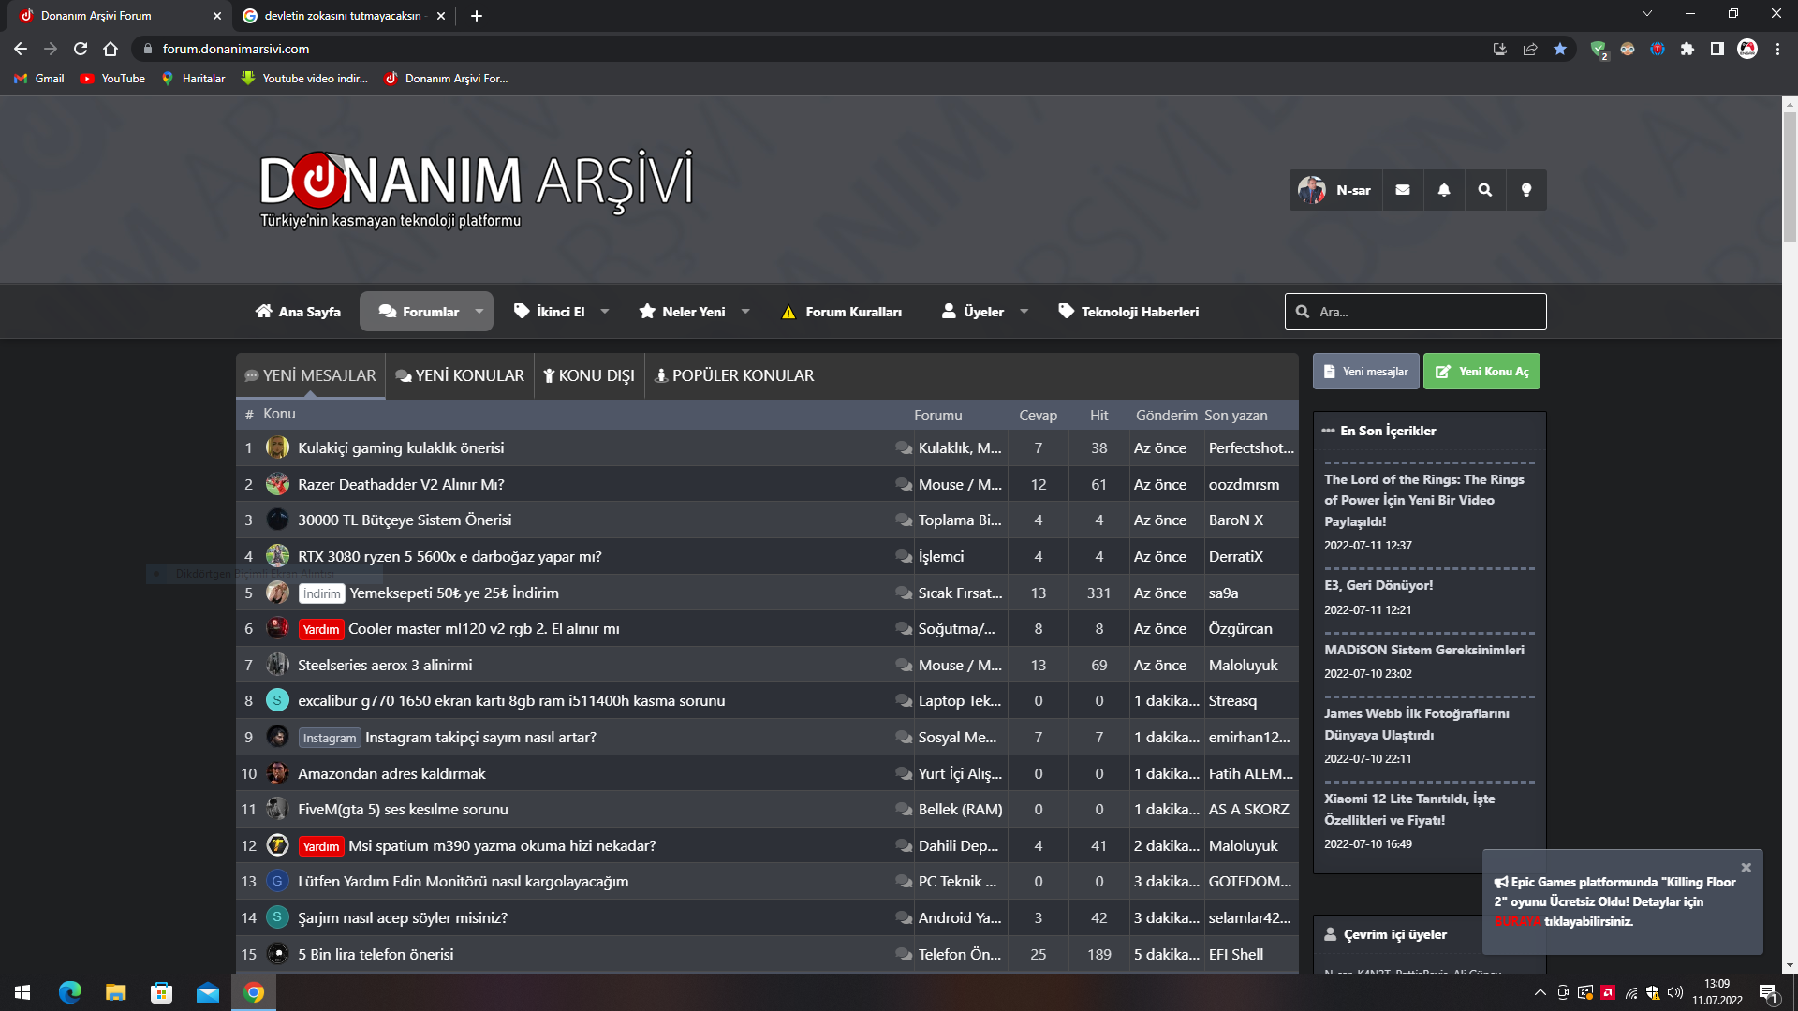Viewport: 1798px width, 1011px height.
Task: Open MADiSON Sistem Gereksinimleri article
Action: pos(1423,650)
